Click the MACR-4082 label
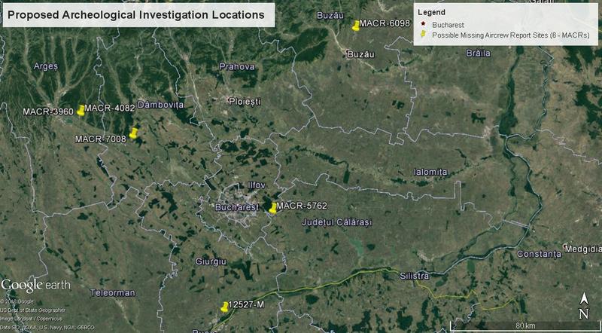This screenshot has width=602, height=333. coord(110,108)
